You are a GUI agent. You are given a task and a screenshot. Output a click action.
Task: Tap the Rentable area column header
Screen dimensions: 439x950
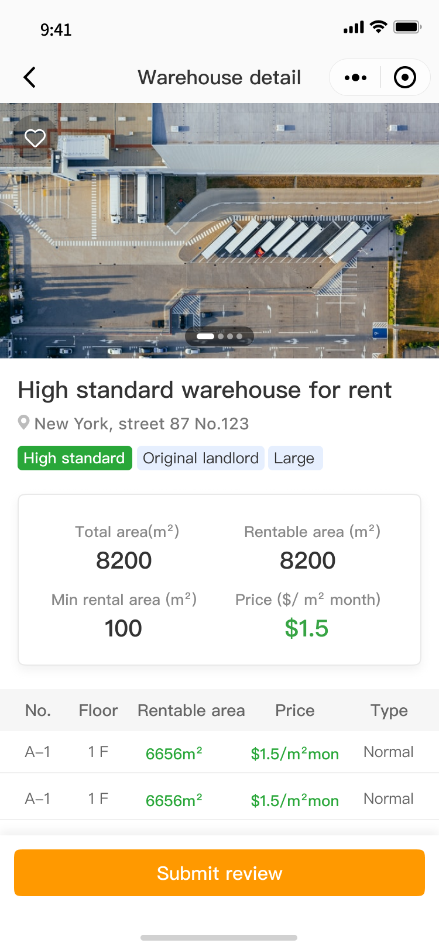tap(191, 710)
